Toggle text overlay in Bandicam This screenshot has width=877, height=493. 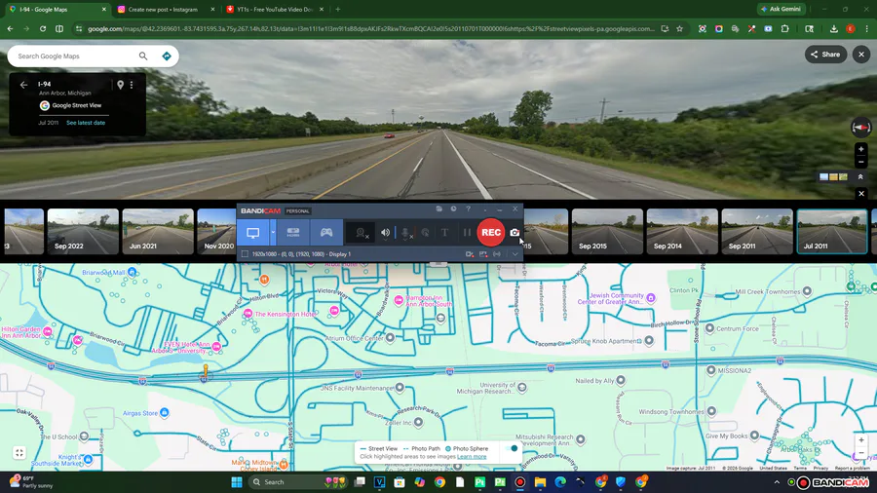point(444,233)
